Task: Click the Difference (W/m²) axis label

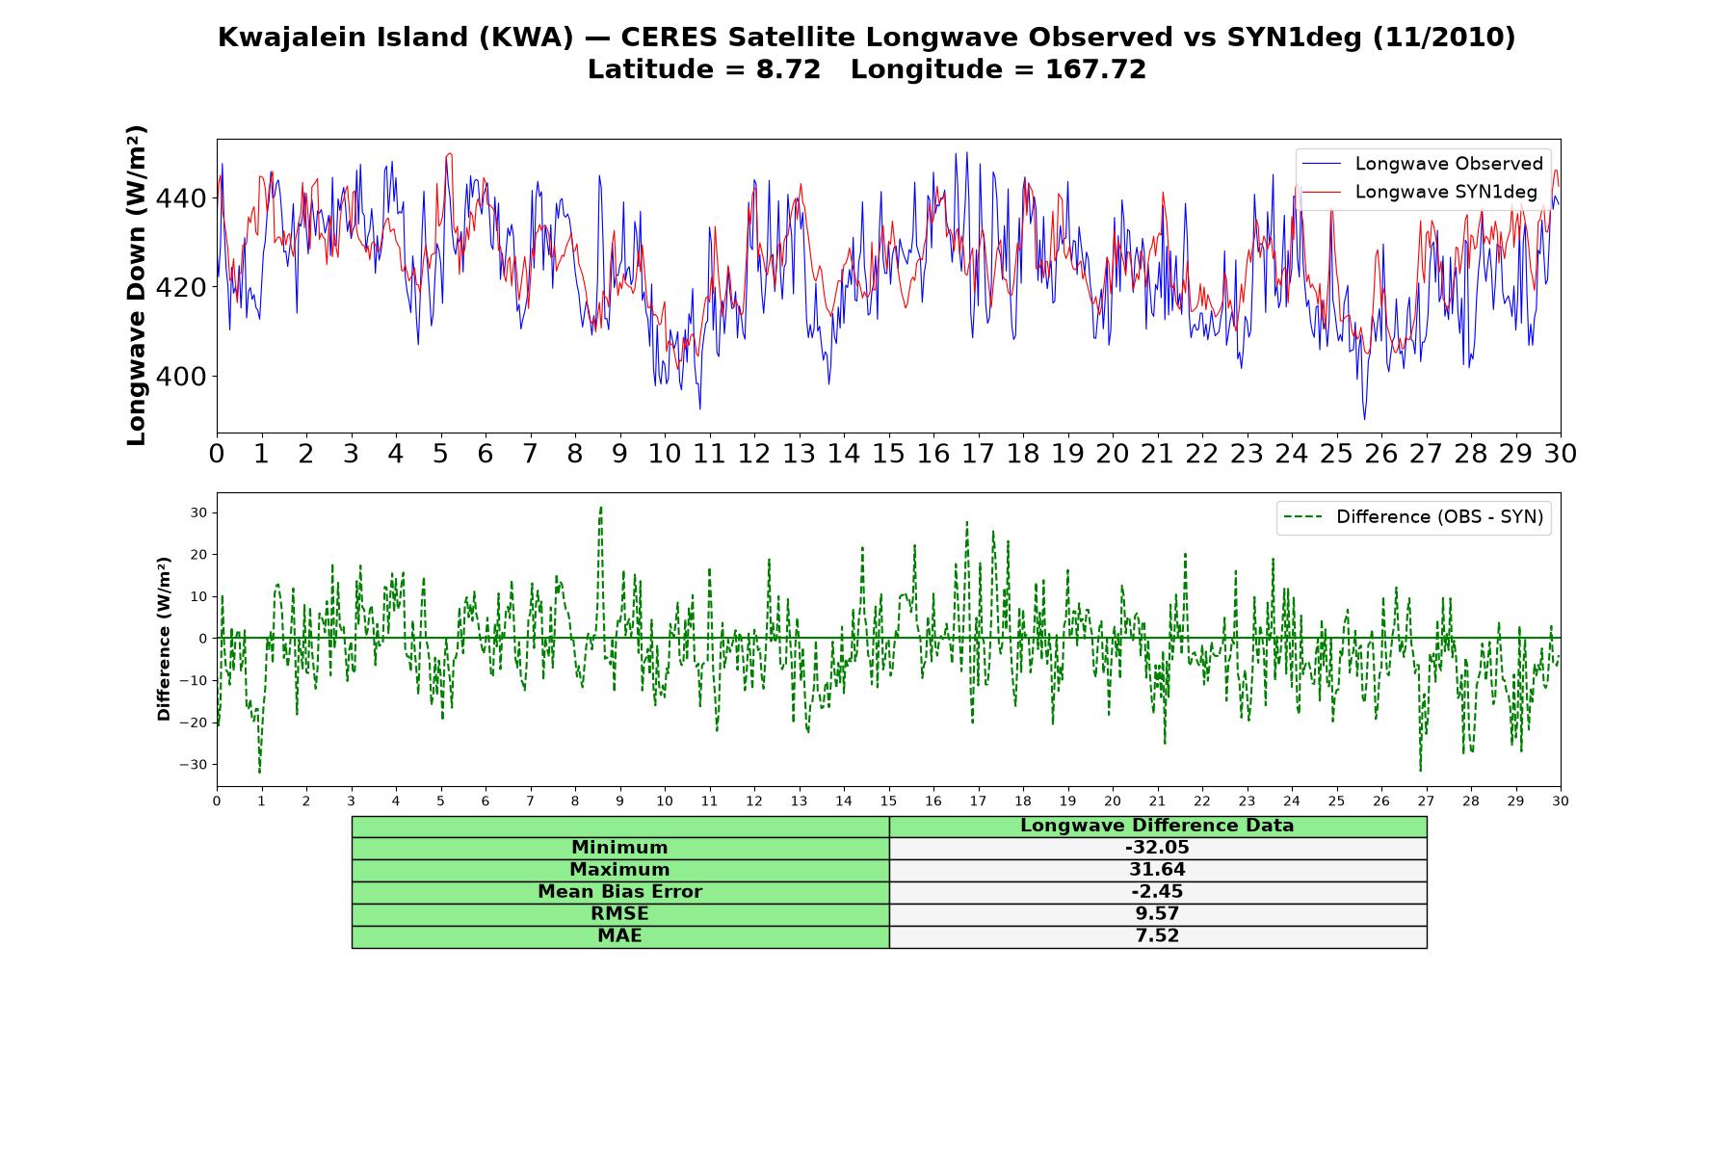Action: [164, 640]
